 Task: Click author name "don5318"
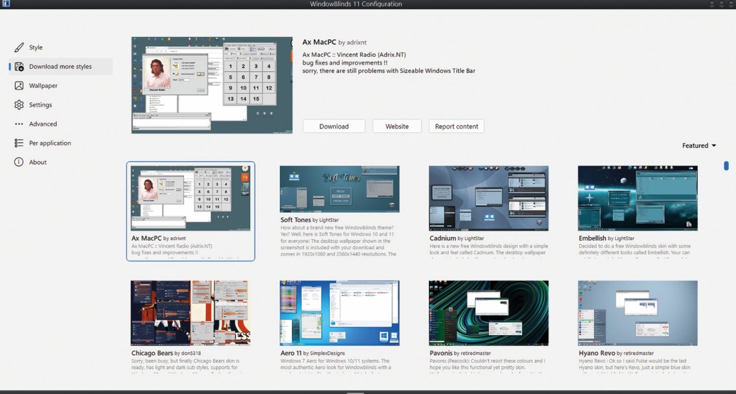pos(191,354)
